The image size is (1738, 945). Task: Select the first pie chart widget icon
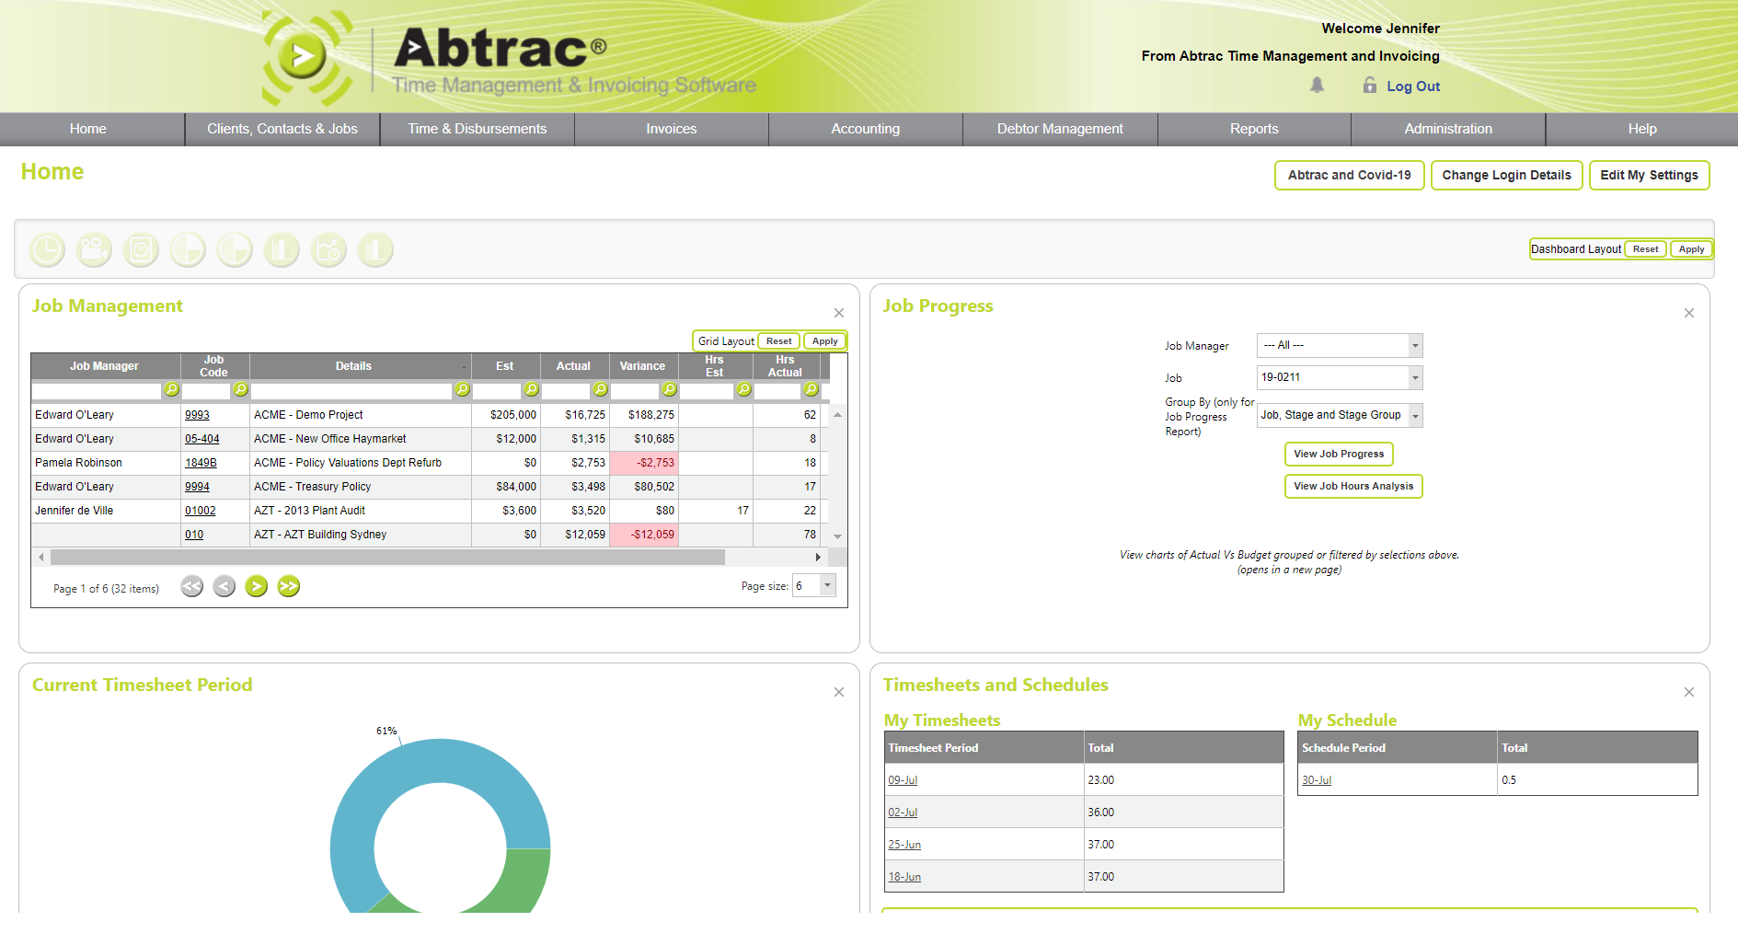[x=188, y=248]
